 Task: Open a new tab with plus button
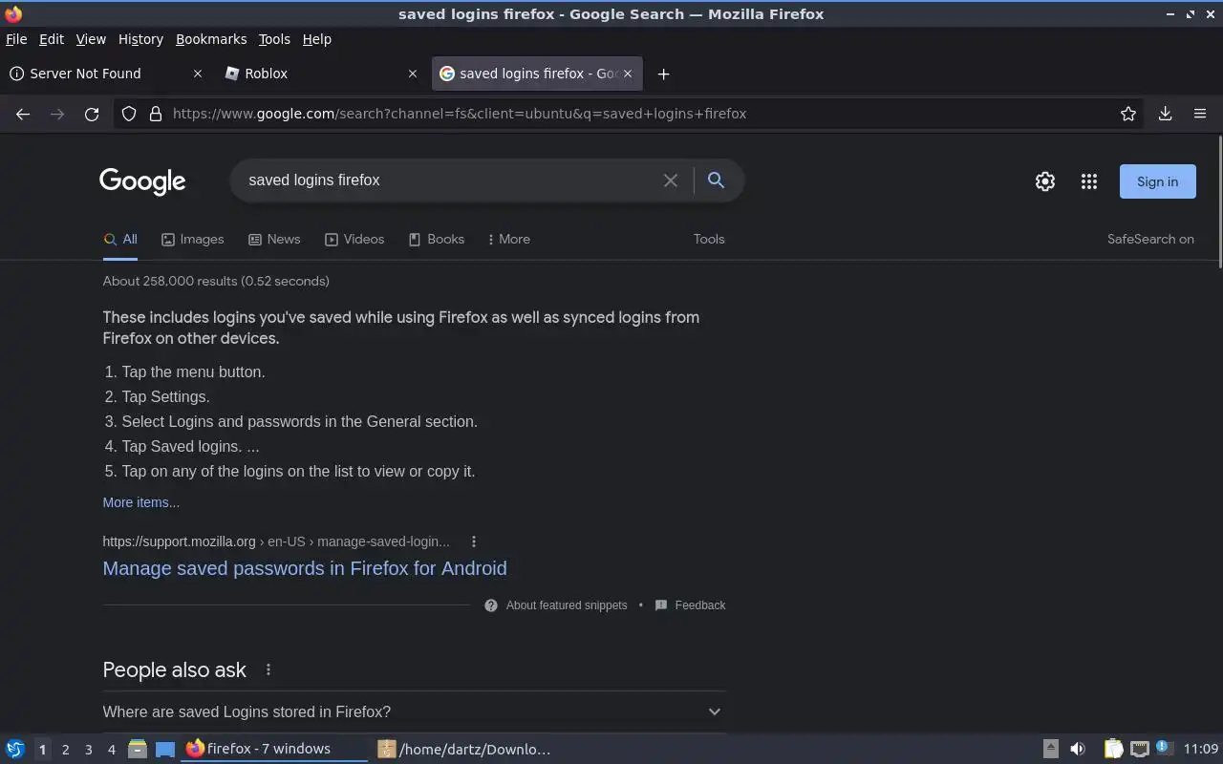click(663, 74)
